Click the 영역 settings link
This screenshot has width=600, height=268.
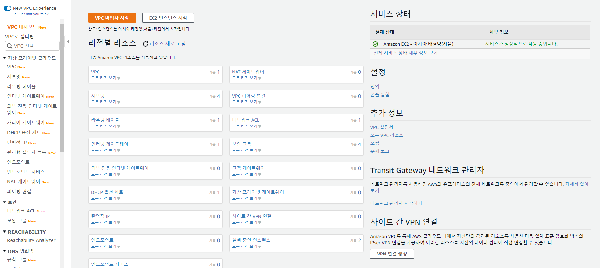pyautogui.click(x=375, y=87)
